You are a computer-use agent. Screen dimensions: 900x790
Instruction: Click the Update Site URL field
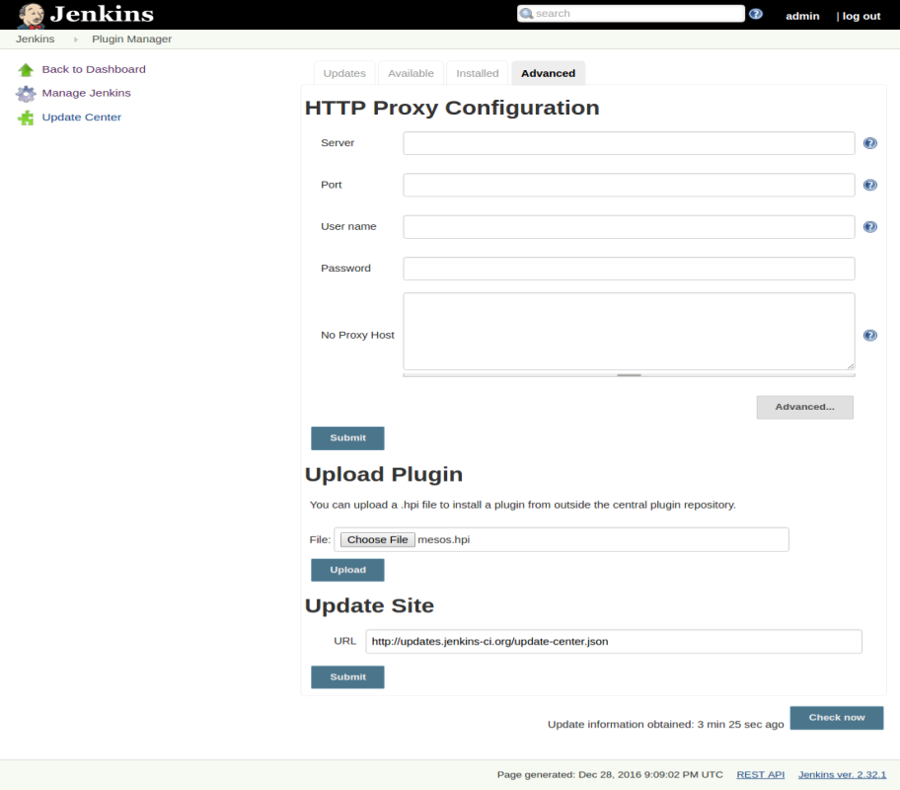click(x=614, y=642)
